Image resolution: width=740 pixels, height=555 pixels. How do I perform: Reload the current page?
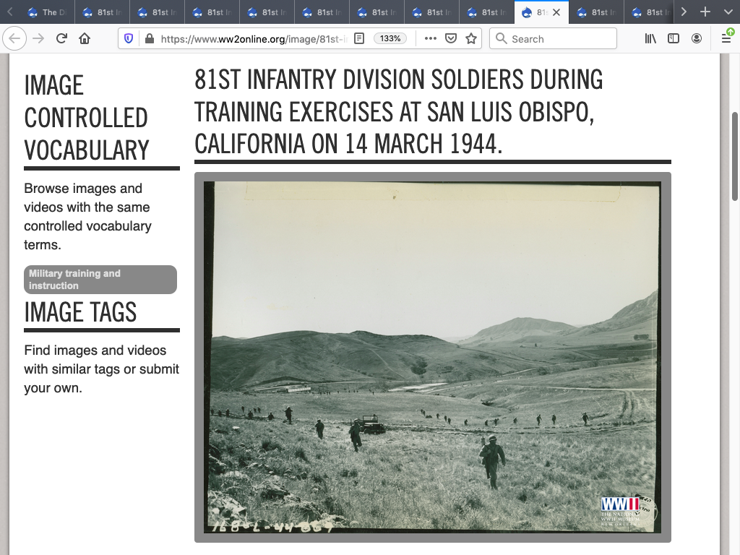point(62,39)
